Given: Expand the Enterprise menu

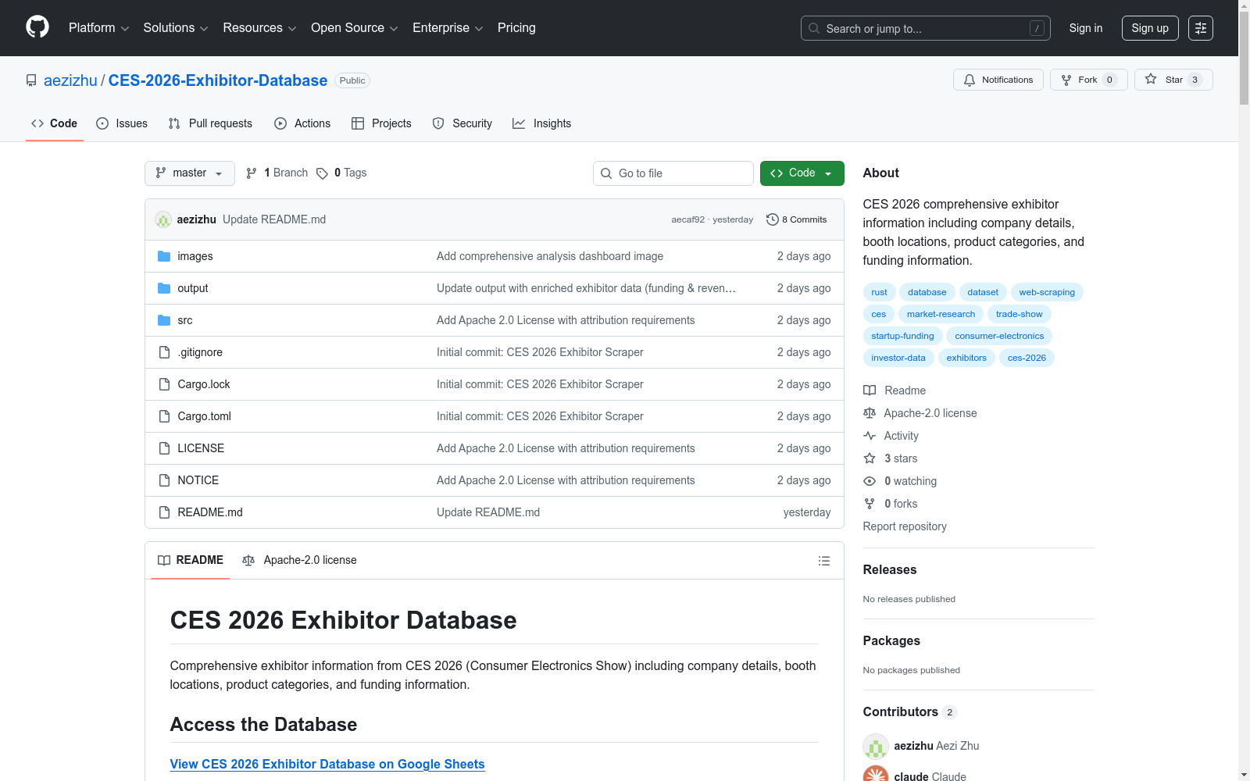Looking at the screenshot, I should (448, 28).
